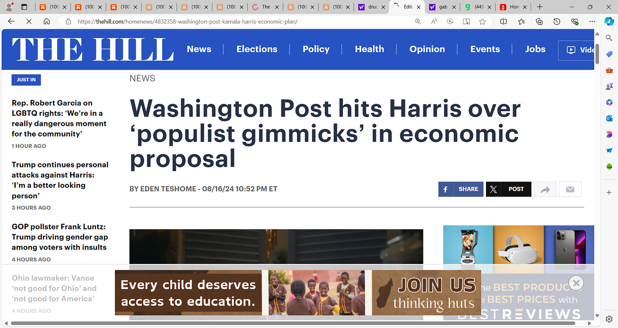This screenshot has height=328, width=618.
Task: Open the sidebar paper plane Drop icon
Action: coord(609,150)
